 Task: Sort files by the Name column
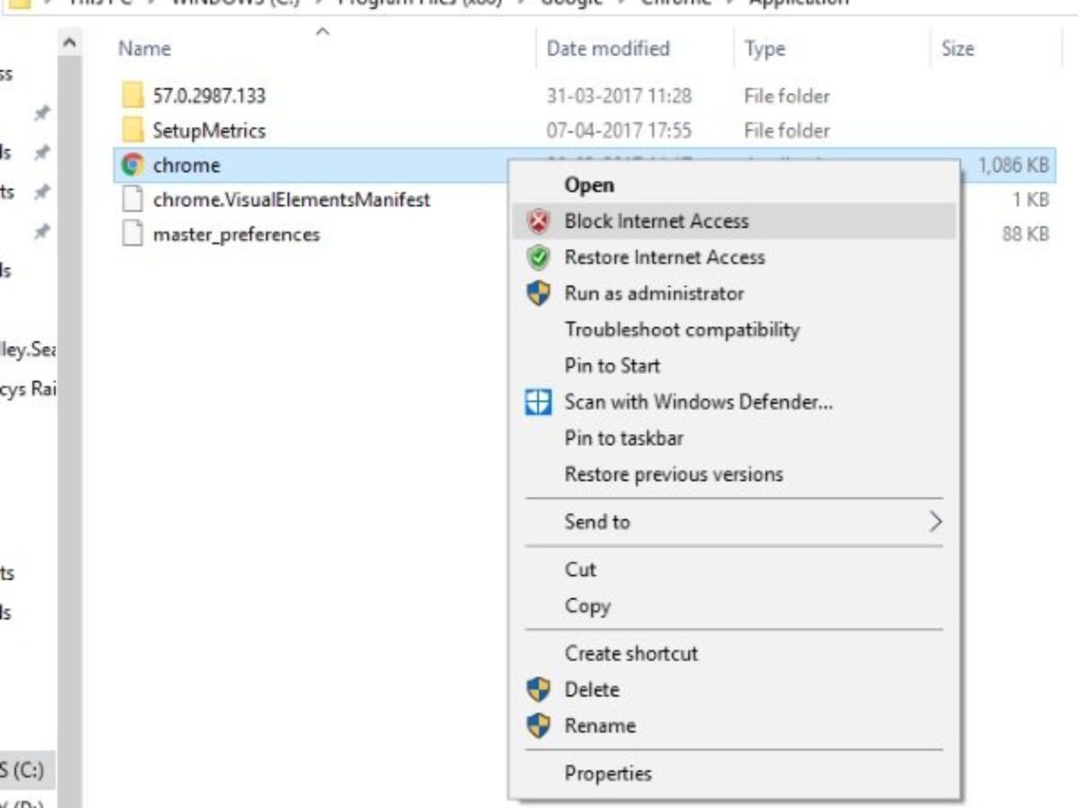pyautogui.click(x=145, y=48)
